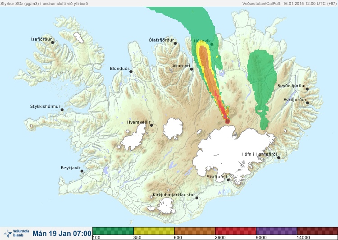The width and height of the screenshot is (338, 240).
Task: Click the Skaftafell location dot
Action: tap(228, 180)
